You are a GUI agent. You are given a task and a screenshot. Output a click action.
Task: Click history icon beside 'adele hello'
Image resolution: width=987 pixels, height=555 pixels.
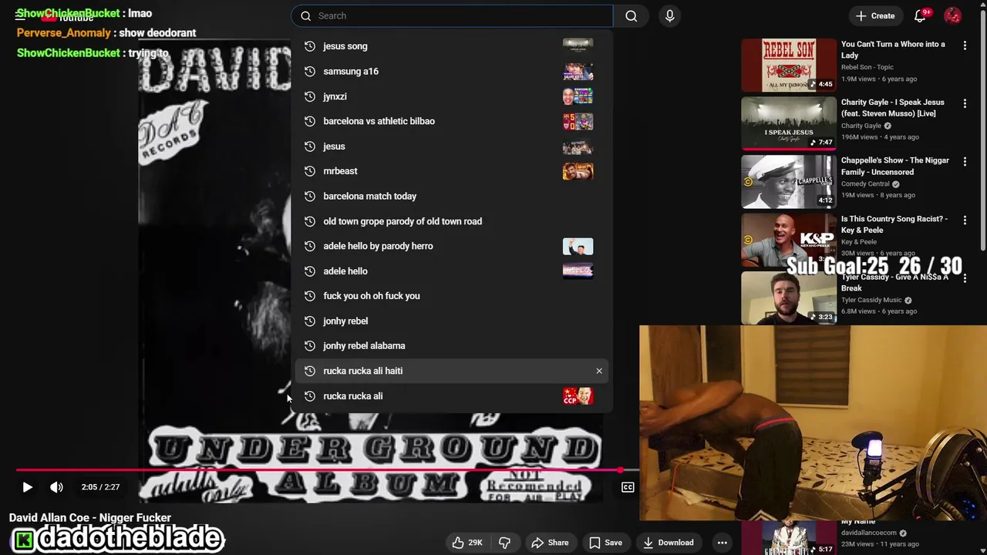point(310,271)
